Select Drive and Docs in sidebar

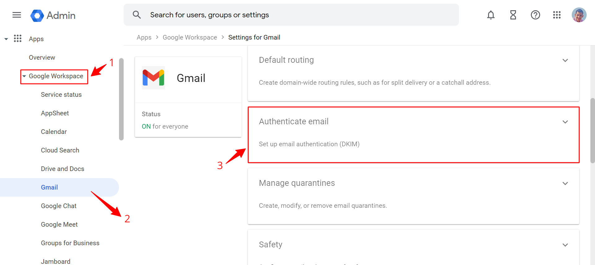(x=62, y=169)
